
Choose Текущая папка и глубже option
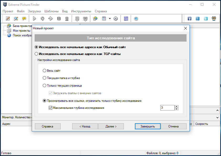pyautogui.click(x=61, y=78)
